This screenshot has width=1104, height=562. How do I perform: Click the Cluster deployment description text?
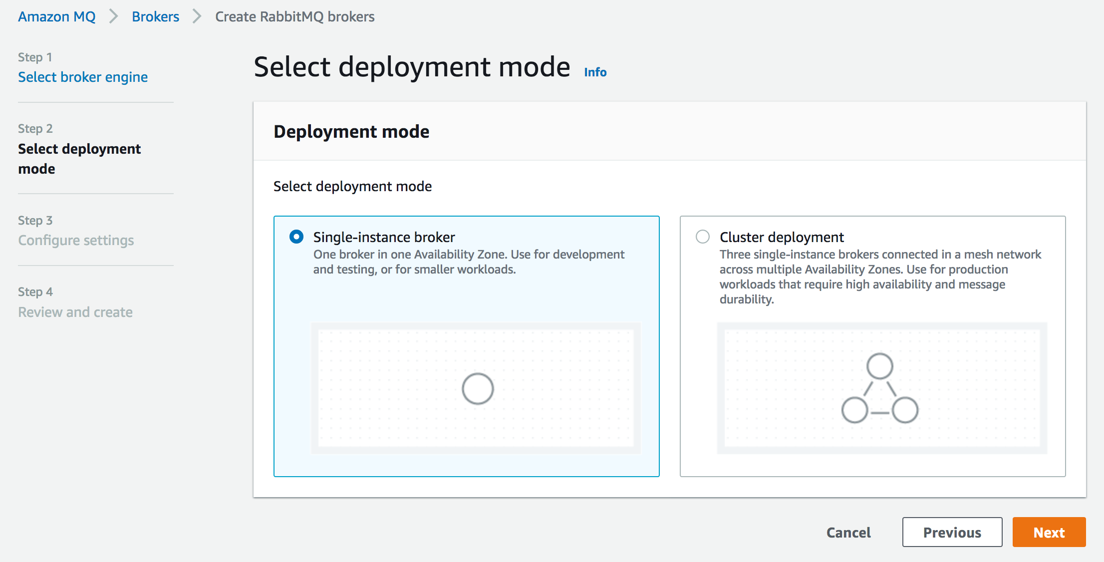tap(879, 277)
